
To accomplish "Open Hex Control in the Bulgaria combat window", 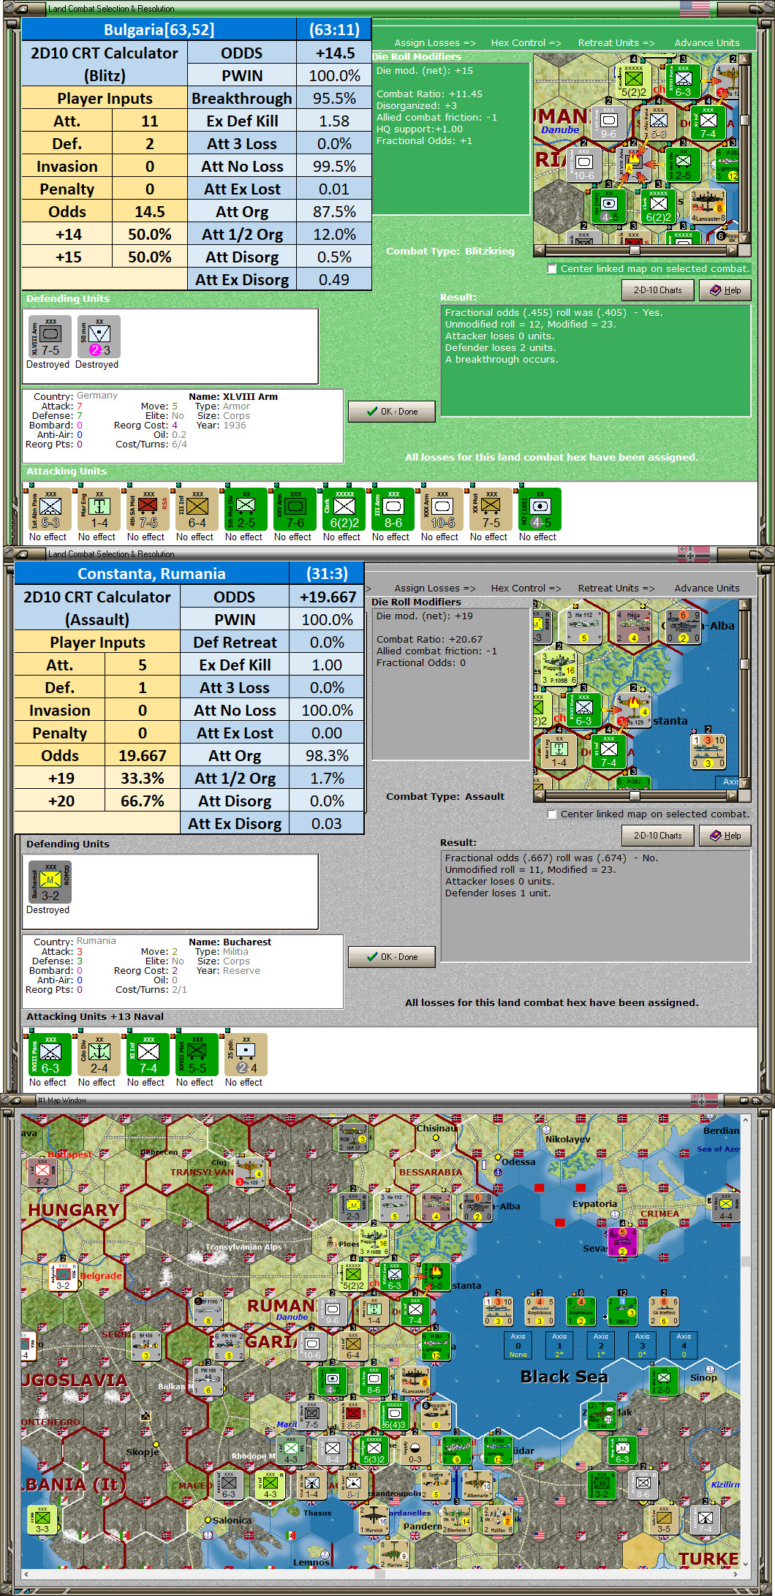I will click(526, 43).
